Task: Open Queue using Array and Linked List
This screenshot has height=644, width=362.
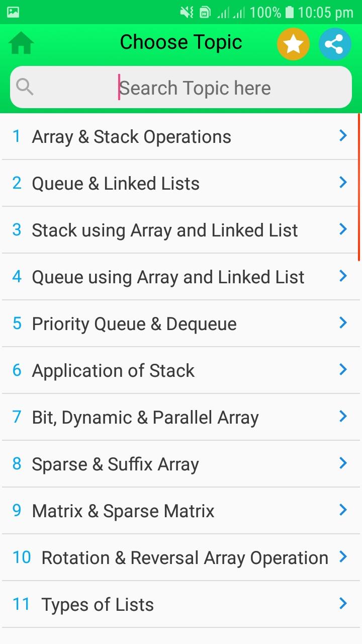Action: [x=168, y=277]
